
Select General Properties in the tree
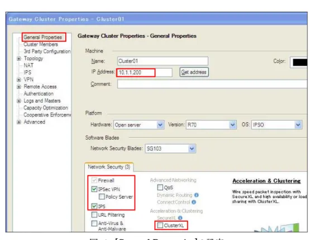tap(43, 37)
